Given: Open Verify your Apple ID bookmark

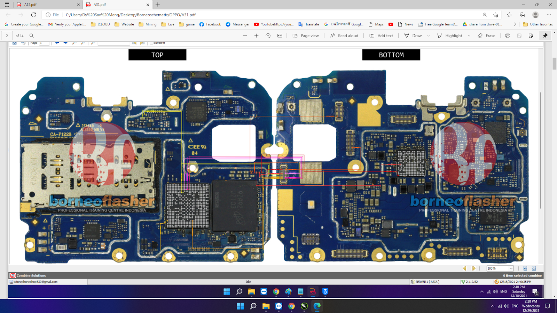Looking at the screenshot, I should pyautogui.click(x=67, y=24).
